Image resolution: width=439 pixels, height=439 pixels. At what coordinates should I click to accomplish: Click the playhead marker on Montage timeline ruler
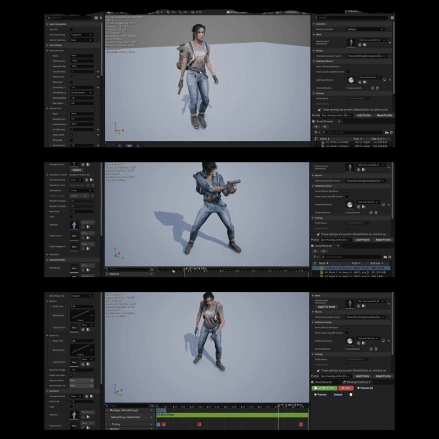tap(279, 405)
